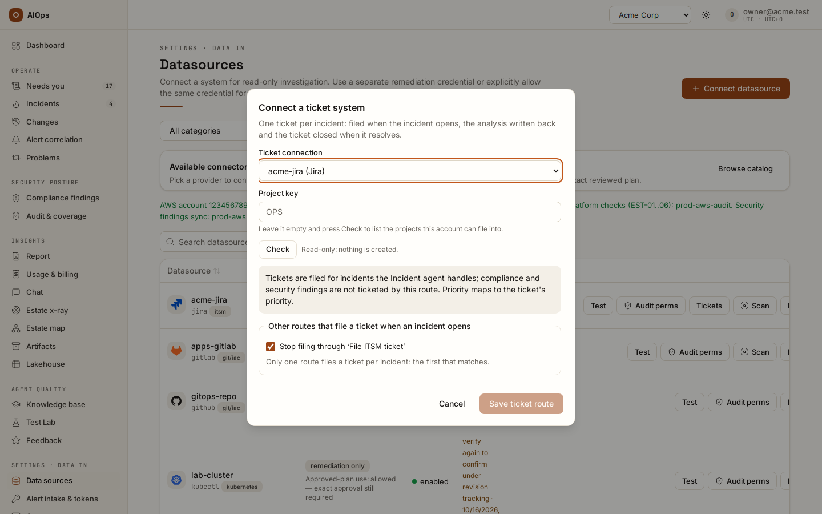Click the gitops-repo GitHub logo icon

click(176, 400)
